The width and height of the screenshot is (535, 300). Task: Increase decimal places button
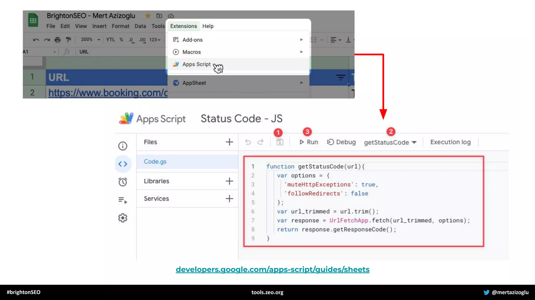pyautogui.click(x=142, y=40)
